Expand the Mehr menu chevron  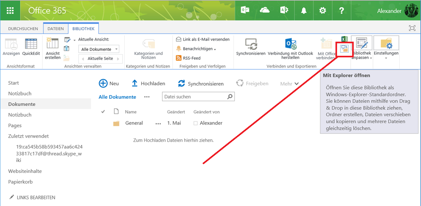coord(297,84)
